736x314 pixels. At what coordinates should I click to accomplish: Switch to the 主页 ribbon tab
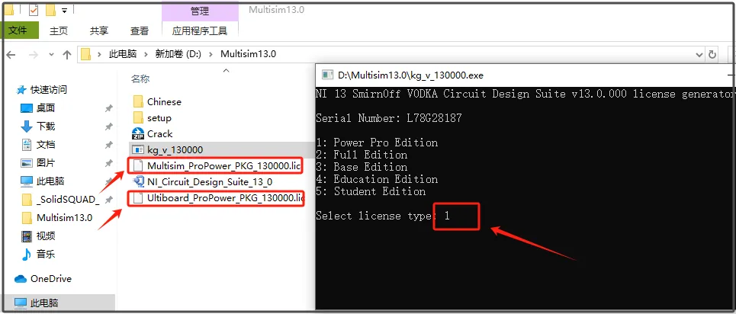pyautogui.click(x=59, y=31)
